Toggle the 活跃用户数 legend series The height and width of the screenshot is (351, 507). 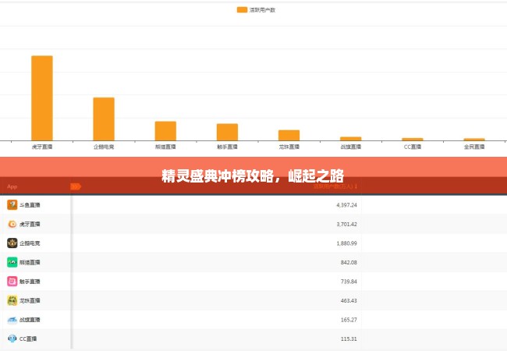(256, 10)
